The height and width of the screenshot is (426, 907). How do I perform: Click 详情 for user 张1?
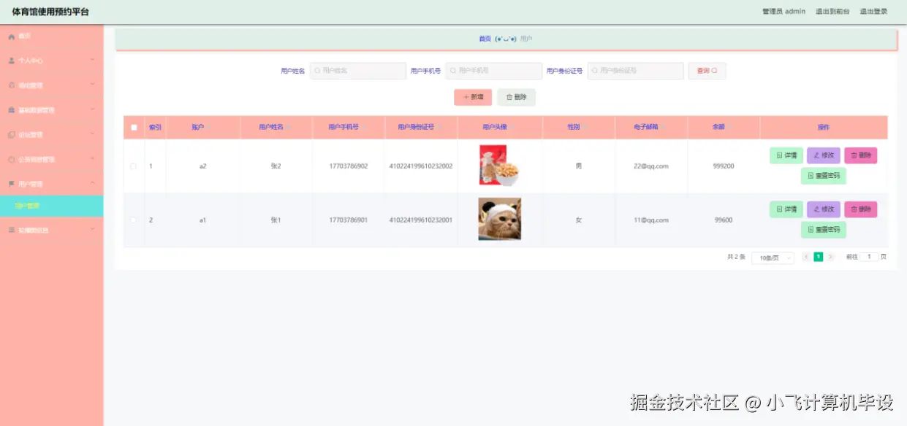pos(786,209)
